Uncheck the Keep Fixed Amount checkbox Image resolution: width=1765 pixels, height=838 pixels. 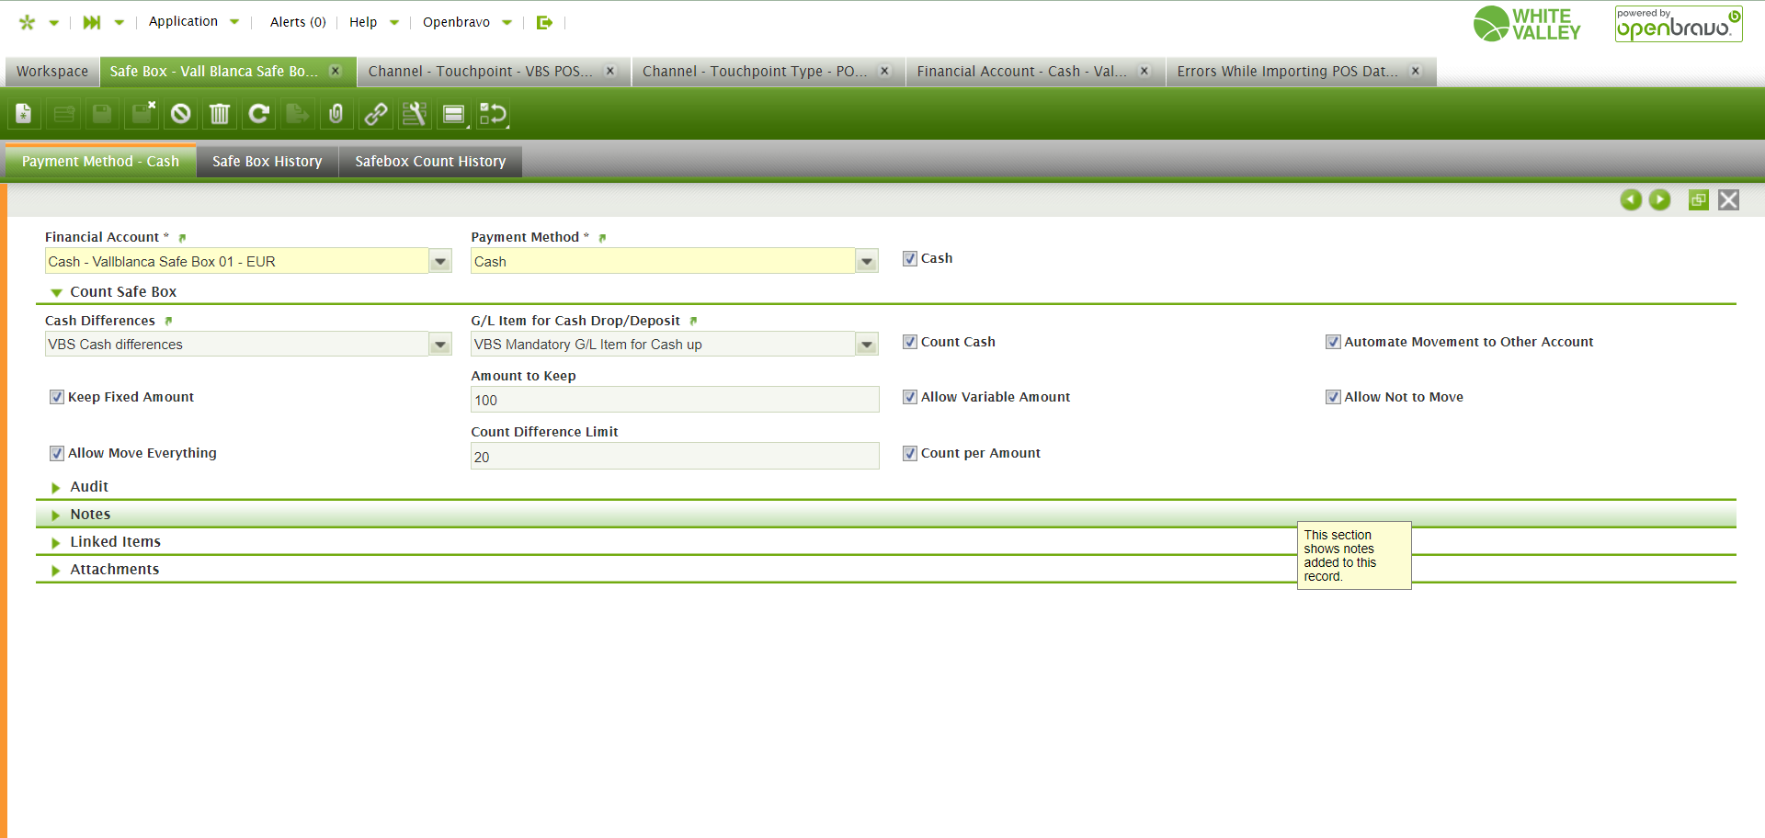click(57, 397)
